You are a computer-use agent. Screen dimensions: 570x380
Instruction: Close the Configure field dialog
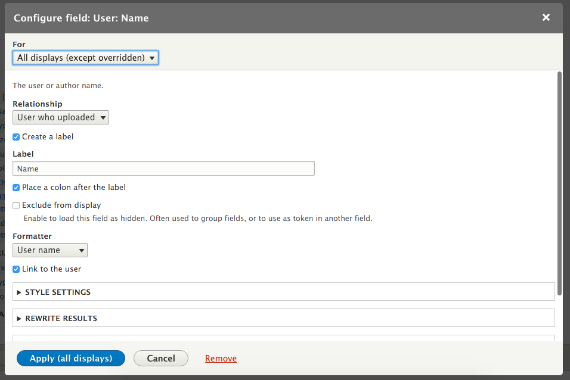click(546, 17)
